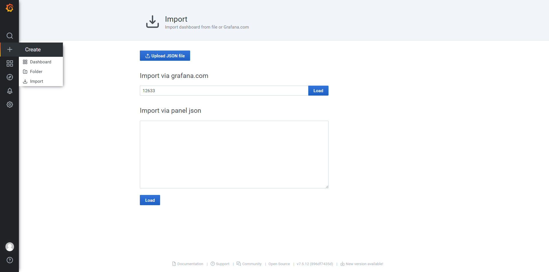Click New version available footer link
Image resolution: width=549 pixels, height=272 pixels.
point(362,264)
